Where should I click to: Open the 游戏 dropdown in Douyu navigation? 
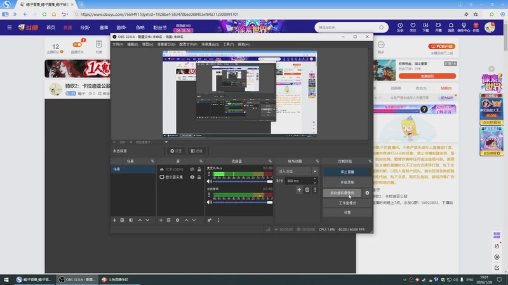(x=121, y=27)
